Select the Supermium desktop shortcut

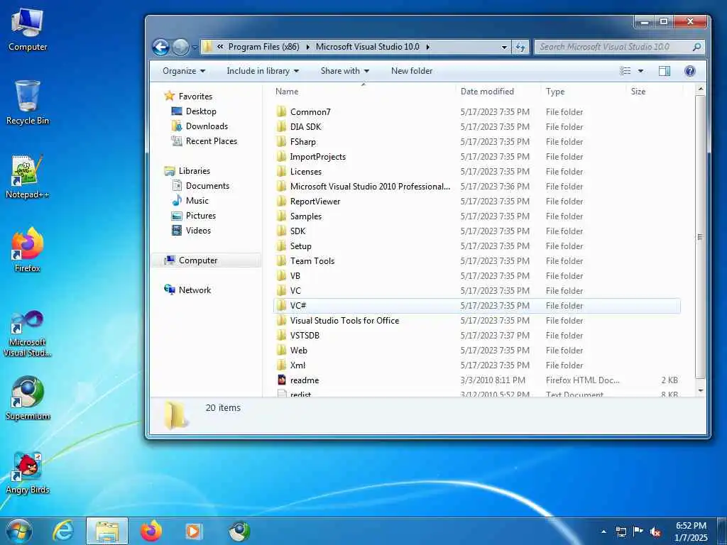(x=28, y=399)
